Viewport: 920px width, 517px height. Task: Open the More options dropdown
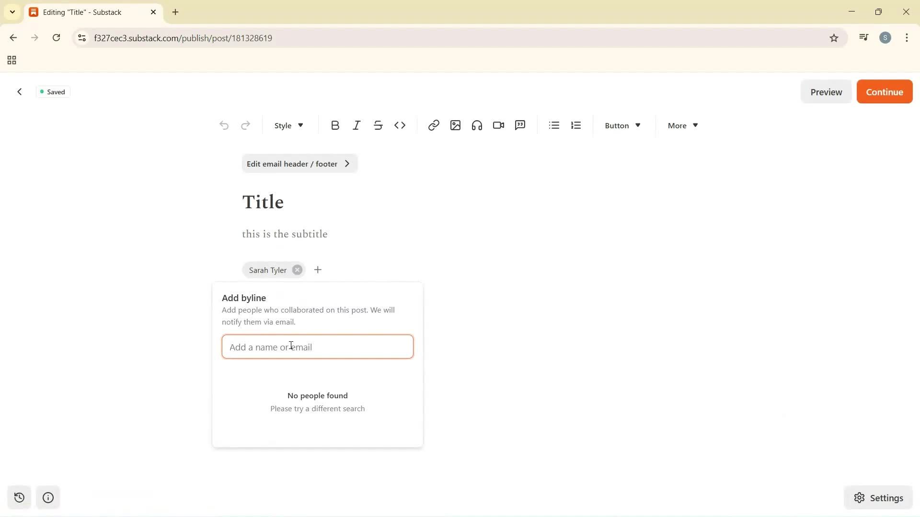coord(681,125)
